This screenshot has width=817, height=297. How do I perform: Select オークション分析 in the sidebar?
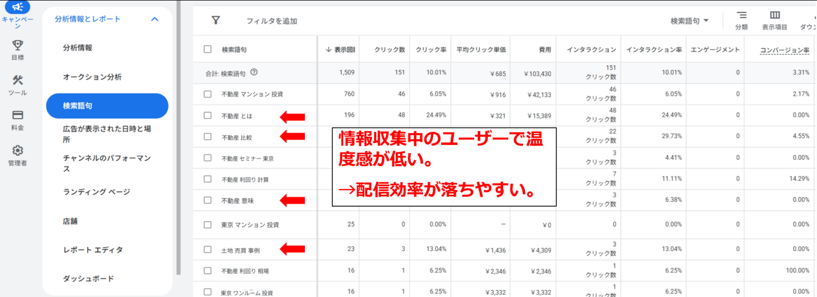[92, 77]
